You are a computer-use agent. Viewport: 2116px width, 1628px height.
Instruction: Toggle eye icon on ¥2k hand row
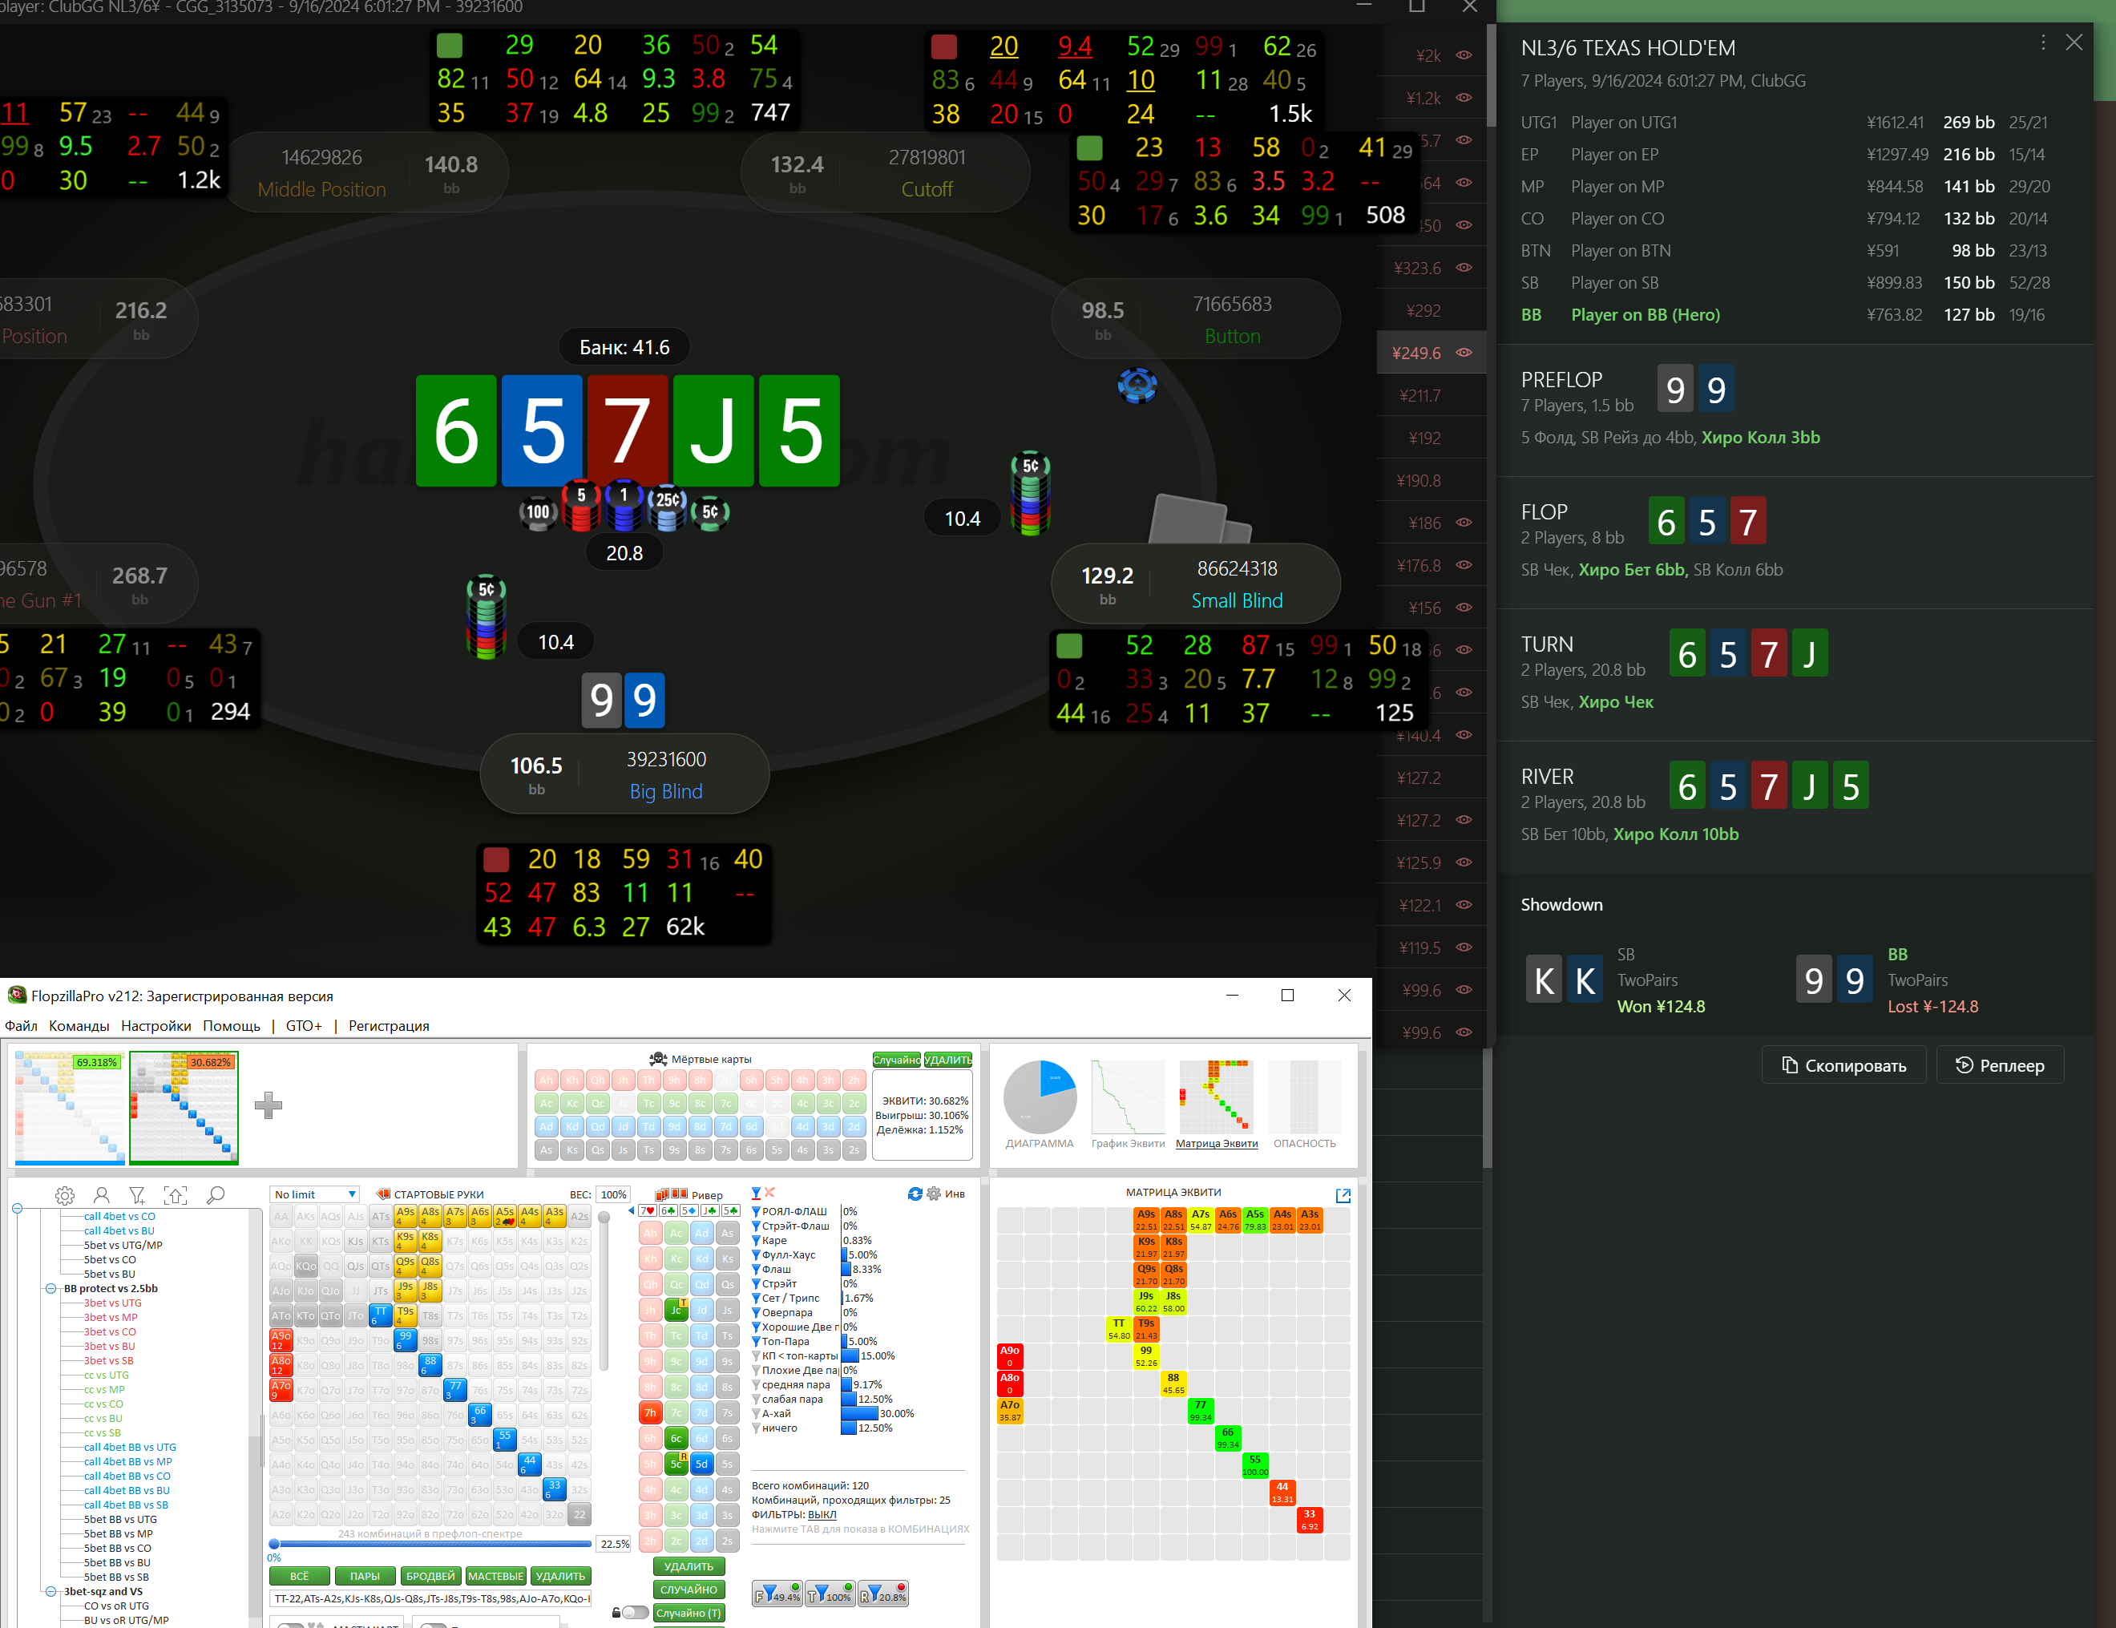point(1464,55)
